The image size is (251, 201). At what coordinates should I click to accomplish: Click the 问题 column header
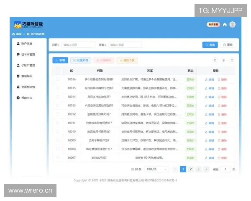tap(100, 71)
